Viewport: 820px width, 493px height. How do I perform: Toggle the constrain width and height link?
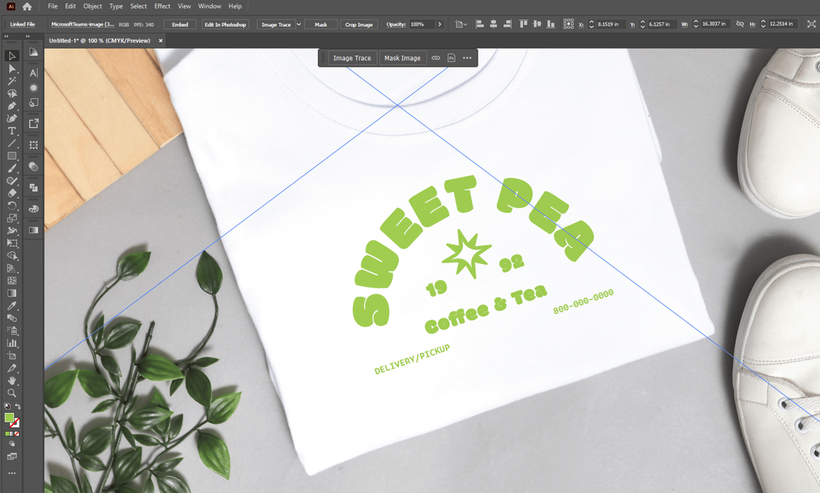click(x=739, y=24)
